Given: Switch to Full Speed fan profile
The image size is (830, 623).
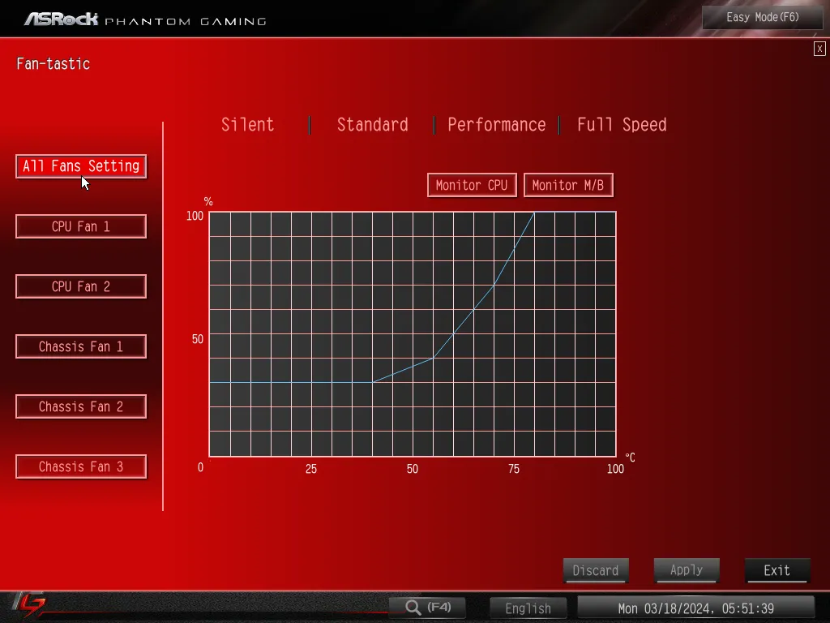Looking at the screenshot, I should click(x=622, y=125).
